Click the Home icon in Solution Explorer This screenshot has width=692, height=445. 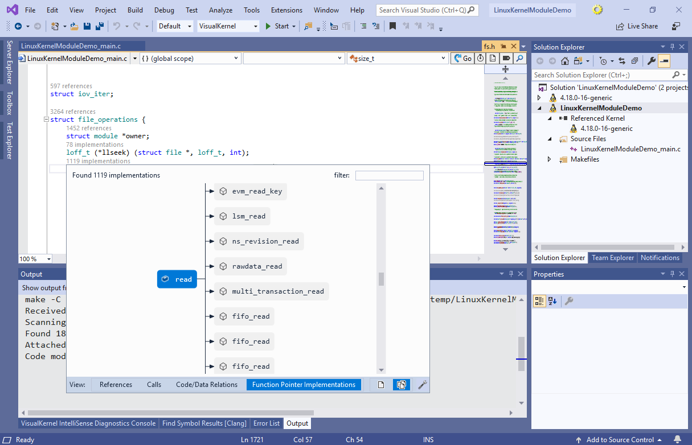[565, 61]
